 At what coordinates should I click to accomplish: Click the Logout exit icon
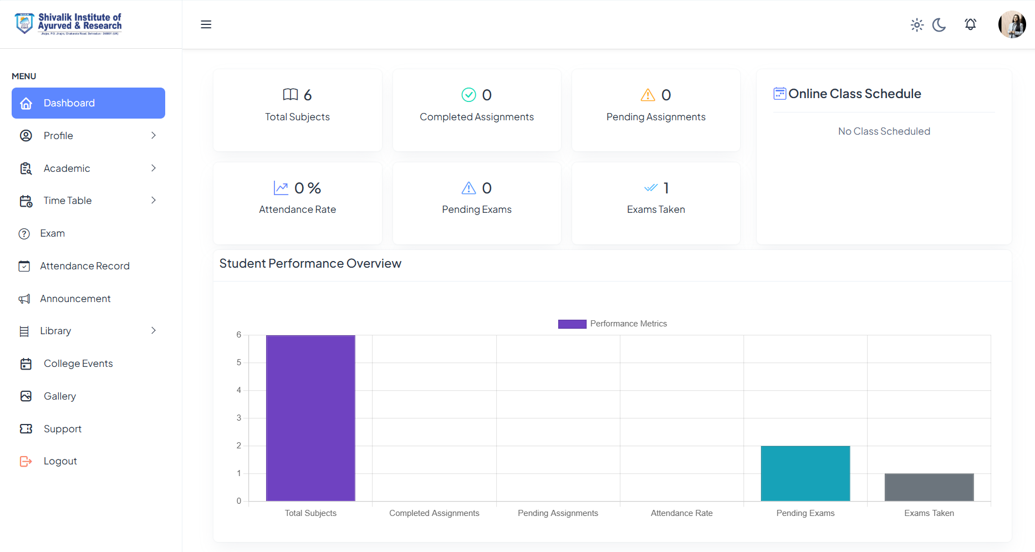pyautogui.click(x=26, y=461)
